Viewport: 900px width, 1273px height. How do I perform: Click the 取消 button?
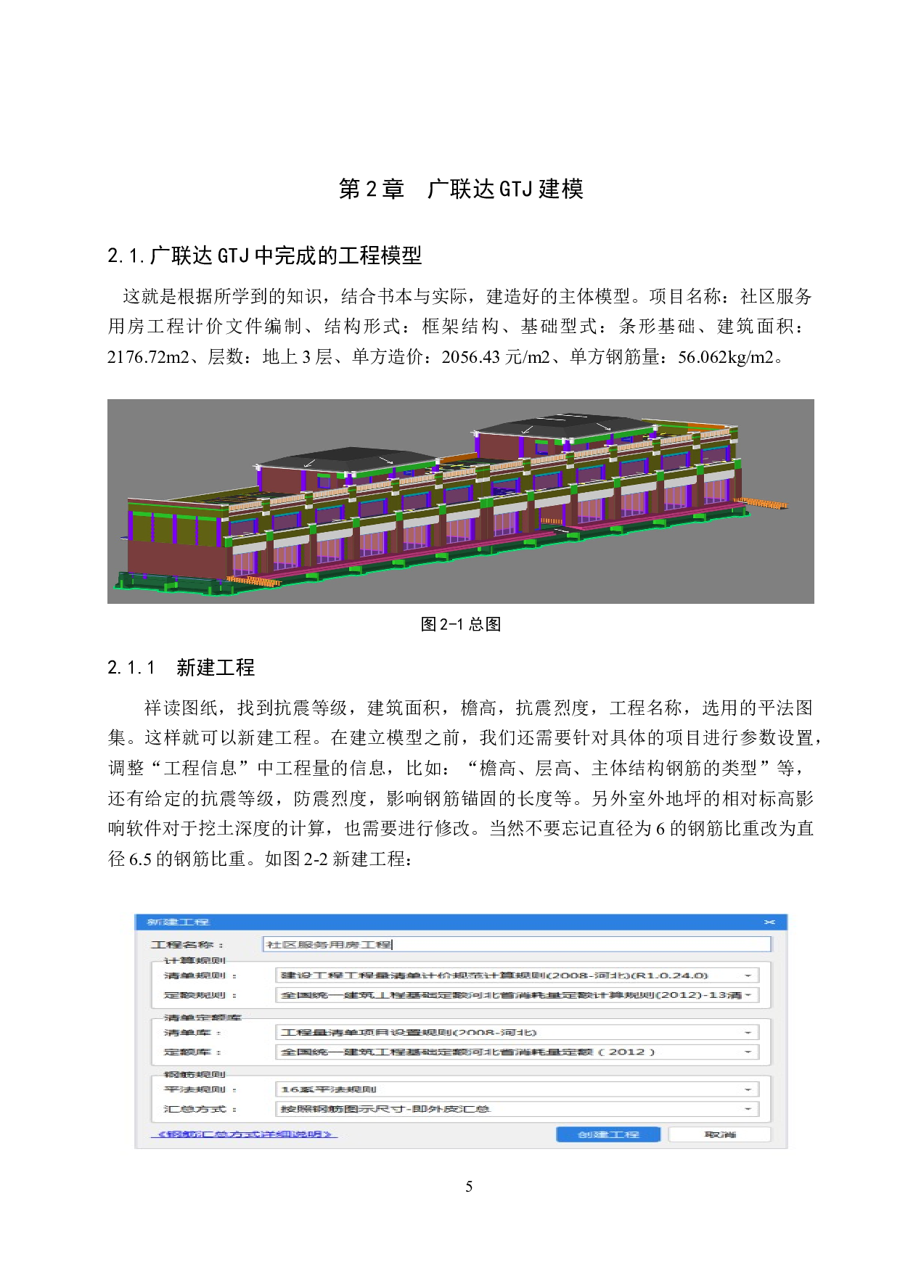coord(720,1134)
